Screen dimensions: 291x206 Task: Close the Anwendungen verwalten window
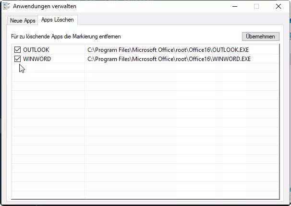[279, 6]
